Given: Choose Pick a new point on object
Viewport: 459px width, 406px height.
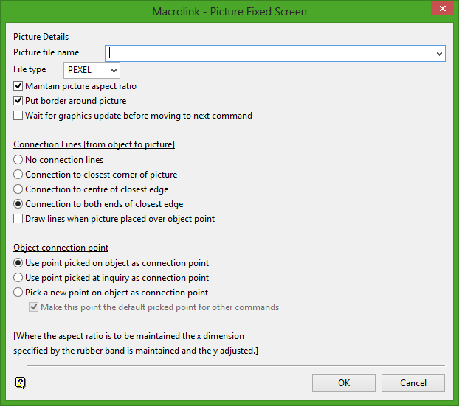Looking at the screenshot, I should [18, 293].
